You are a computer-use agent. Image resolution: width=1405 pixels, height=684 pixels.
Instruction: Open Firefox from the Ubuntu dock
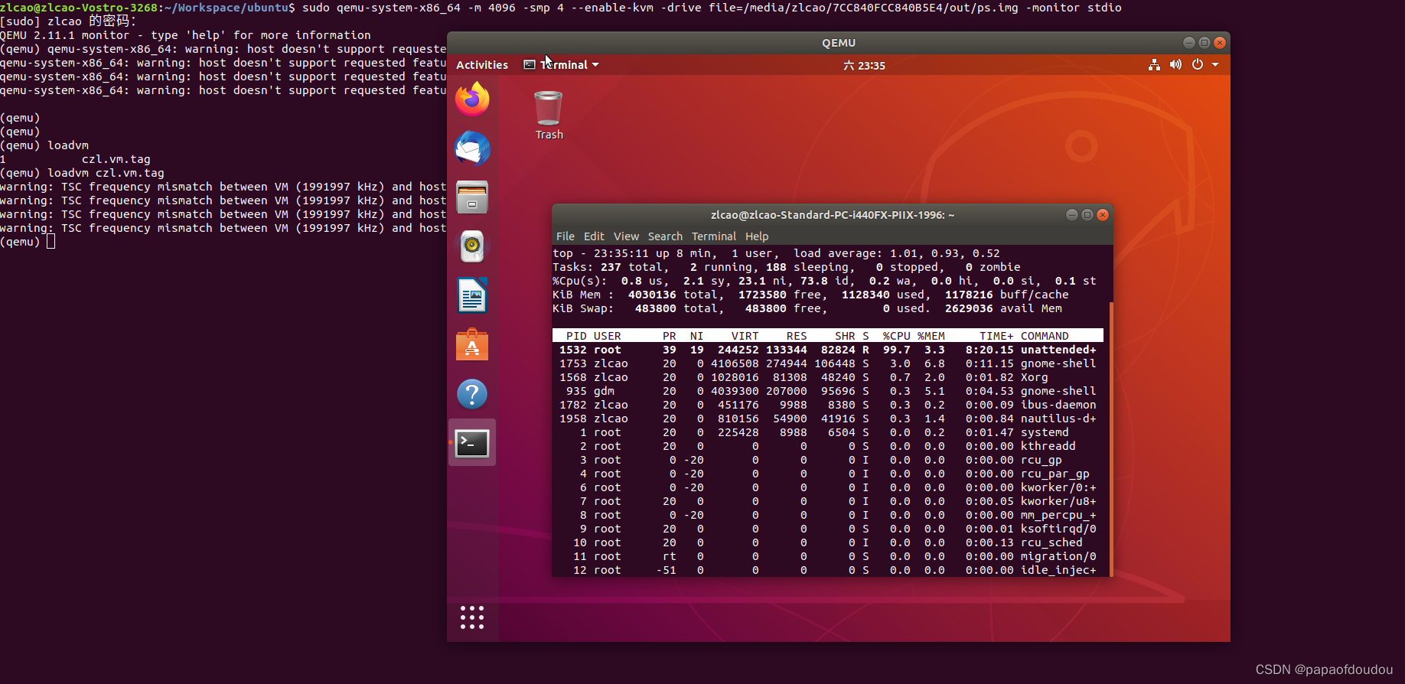472,99
